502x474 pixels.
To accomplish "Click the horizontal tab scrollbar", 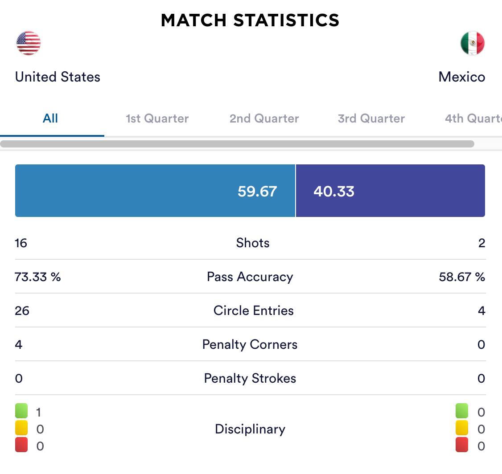I will pyautogui.click(x=237, y=144).
